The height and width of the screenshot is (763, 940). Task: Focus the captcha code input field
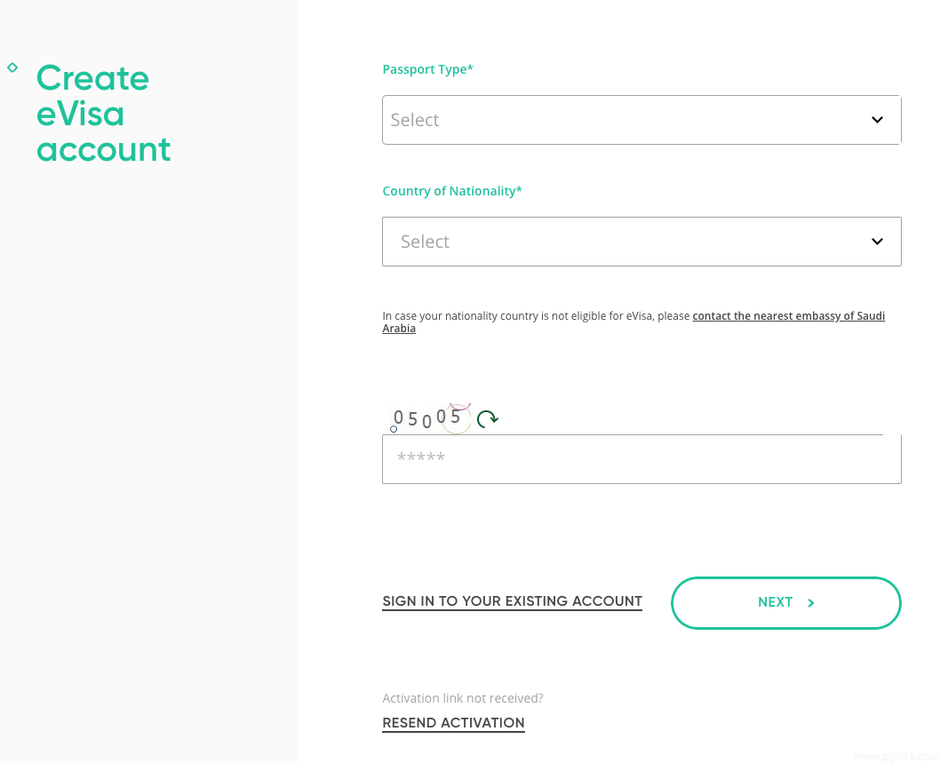pos(641,459)
